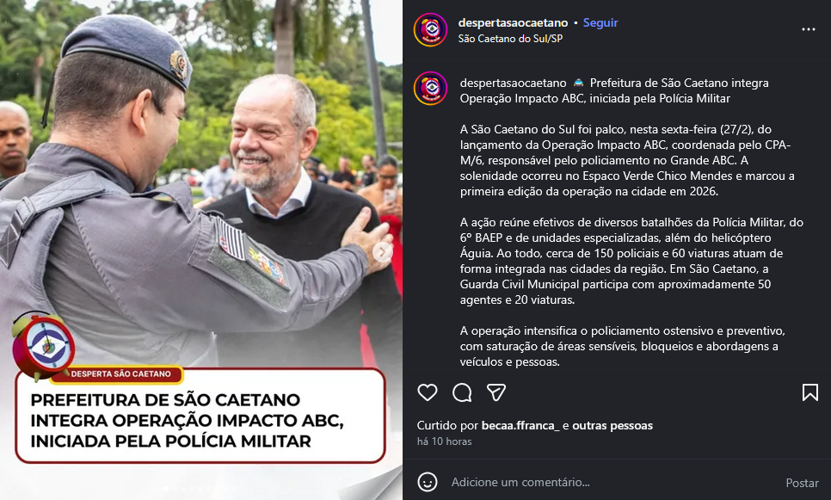Open the profile avatar in the post header
Screen dimensions: 831x500
(x=430, y=30)
